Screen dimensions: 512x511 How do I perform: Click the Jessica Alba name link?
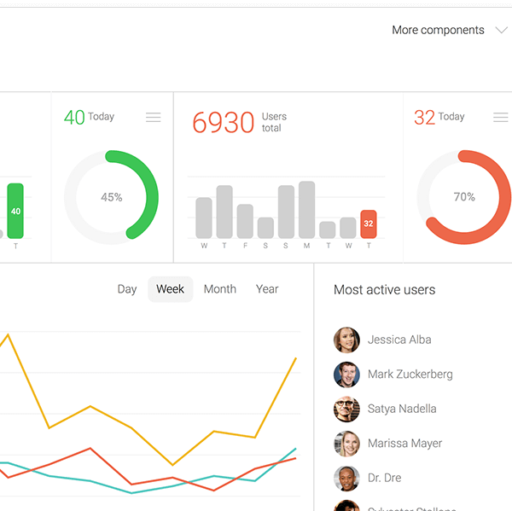(399, 340)
